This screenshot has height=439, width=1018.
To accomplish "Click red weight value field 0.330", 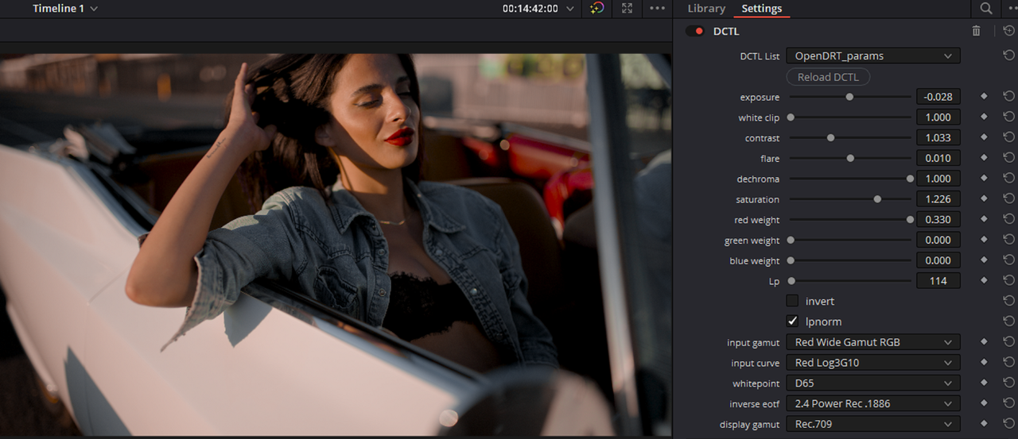I will (x=938, y=219).
